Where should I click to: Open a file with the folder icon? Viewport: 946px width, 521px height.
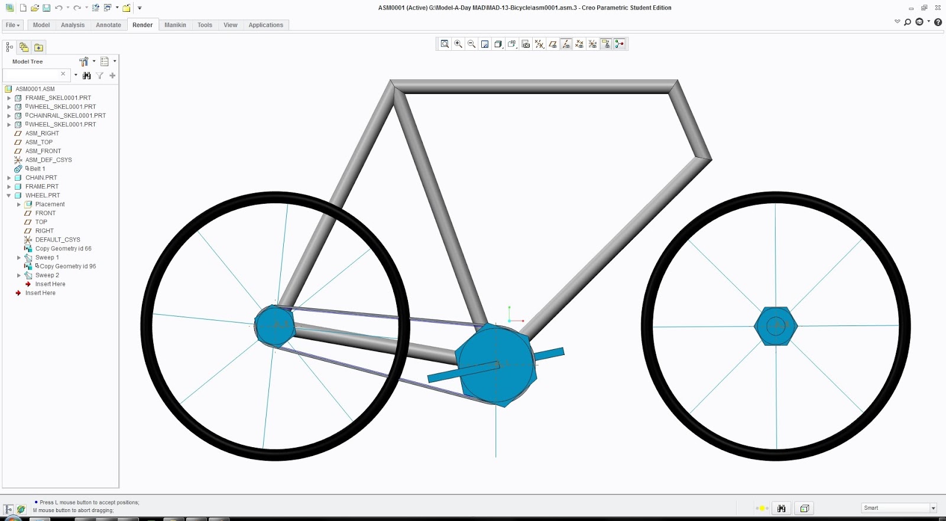35,8
